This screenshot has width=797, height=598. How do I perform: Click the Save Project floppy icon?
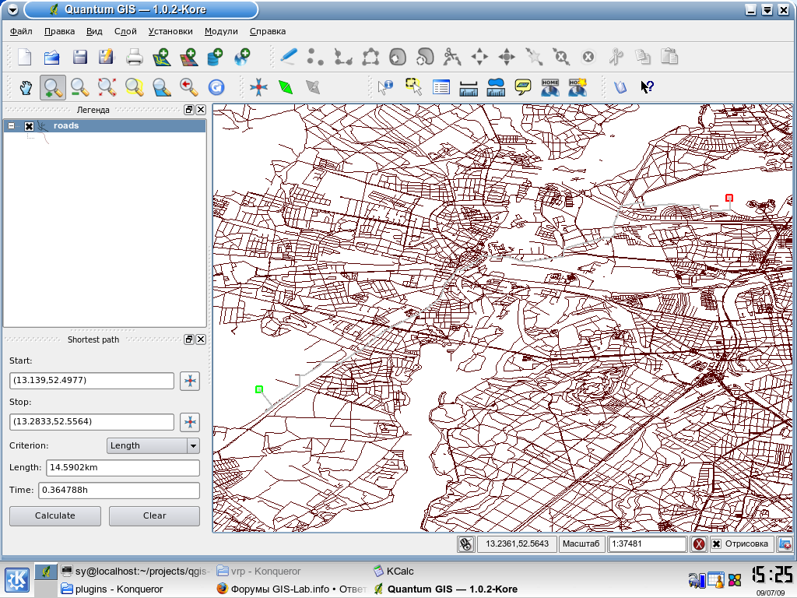pos(79,57)
